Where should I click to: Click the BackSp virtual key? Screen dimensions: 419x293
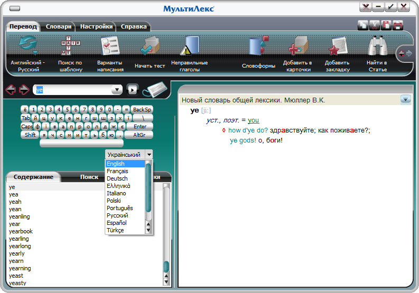point(142,109)
